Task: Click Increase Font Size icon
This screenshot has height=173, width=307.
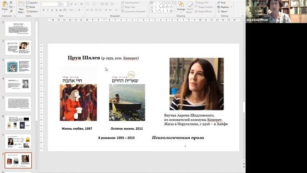Action: pyautogui.click(x=71, y=4)
